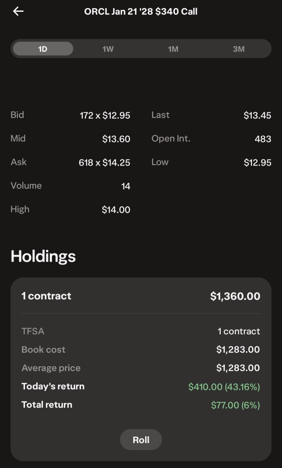Viewport: 282px width, 468px height.
Task: Open the 1 contract $1,360.00 holdings header
Action: tap(141, 296)
